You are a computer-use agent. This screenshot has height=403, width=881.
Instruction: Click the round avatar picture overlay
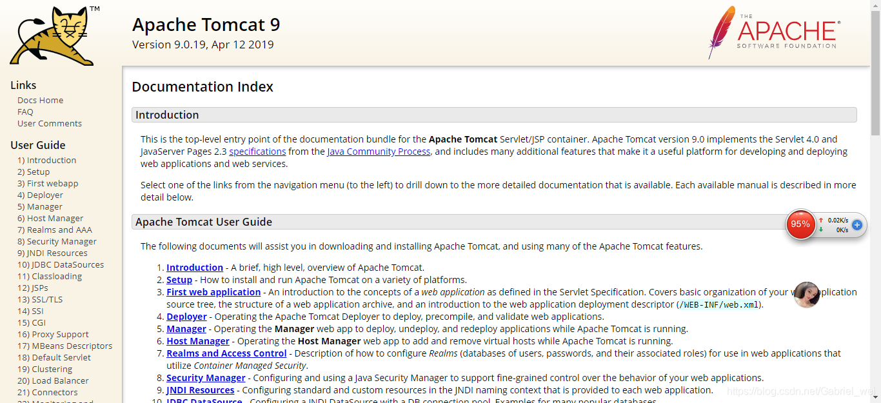tap(806, 295)
